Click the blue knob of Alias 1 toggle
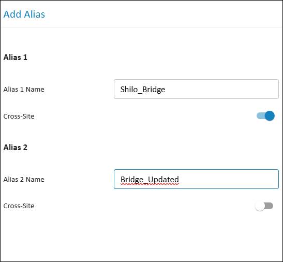 (270, 116)
